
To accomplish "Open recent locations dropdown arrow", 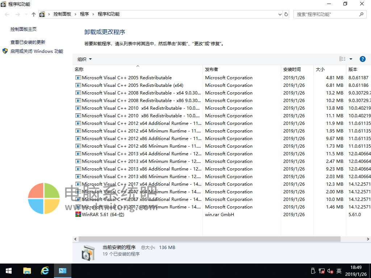I will click(26, 14).
